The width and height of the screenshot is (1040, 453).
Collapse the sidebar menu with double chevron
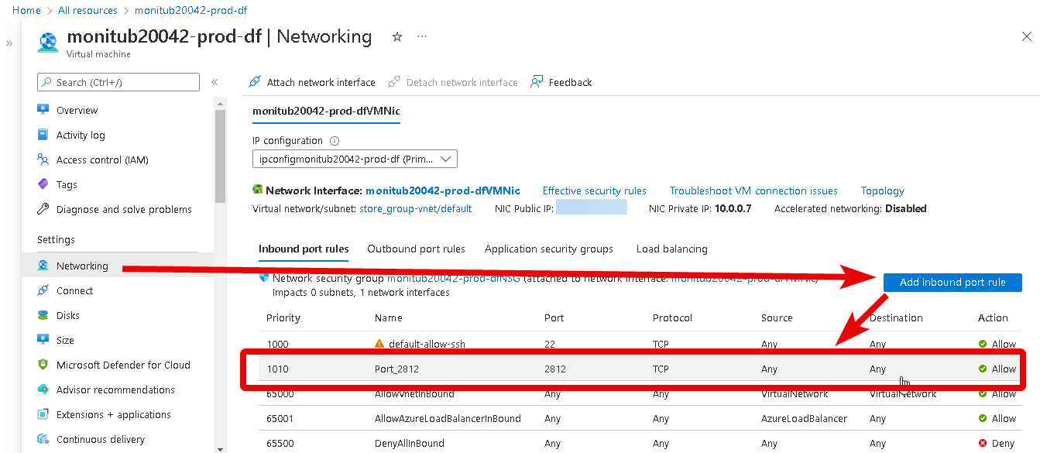point(215,82)
